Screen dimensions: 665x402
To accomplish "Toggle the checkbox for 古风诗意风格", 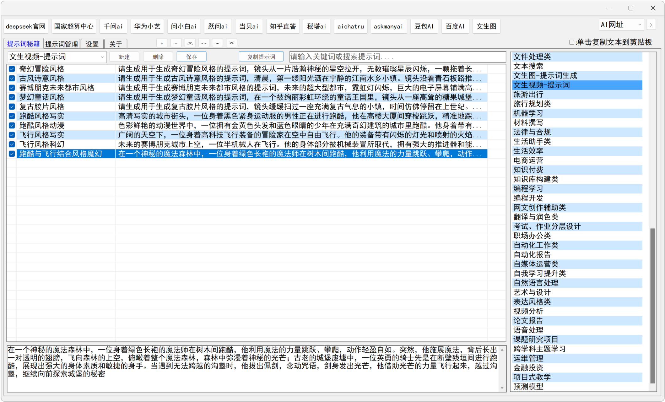I will [12, 78].
